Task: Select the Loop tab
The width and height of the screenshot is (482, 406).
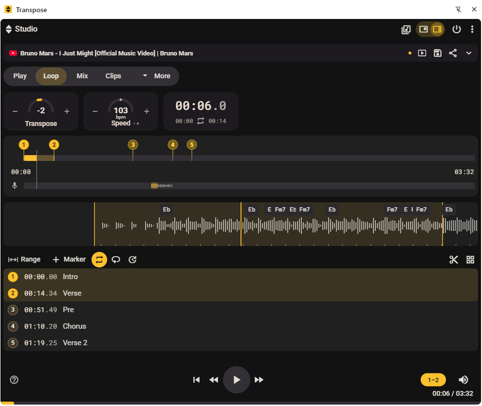Action: click(51, 76)
